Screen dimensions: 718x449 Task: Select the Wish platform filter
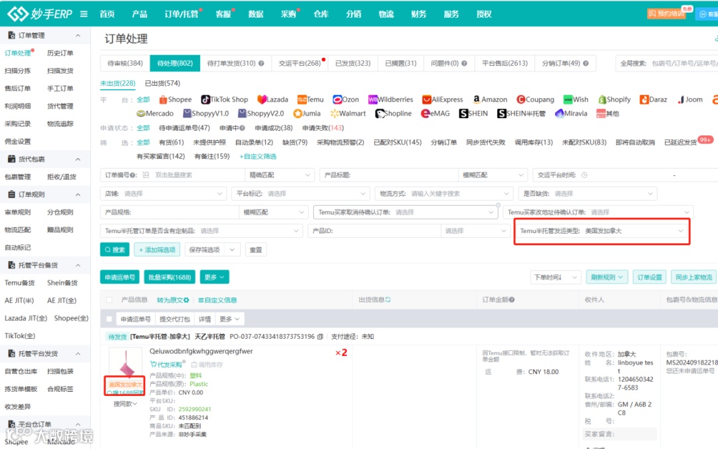coord(576,100)
